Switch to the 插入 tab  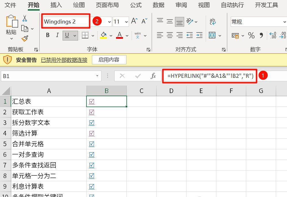tap(56, 5)
